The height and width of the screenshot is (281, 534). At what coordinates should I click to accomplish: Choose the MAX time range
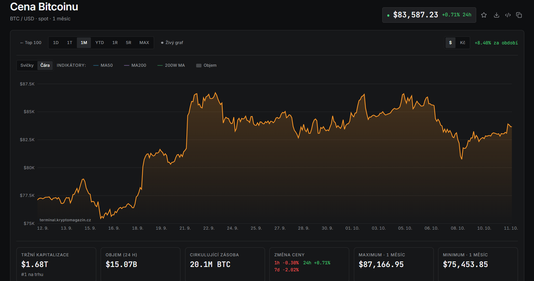pos(144,43)
